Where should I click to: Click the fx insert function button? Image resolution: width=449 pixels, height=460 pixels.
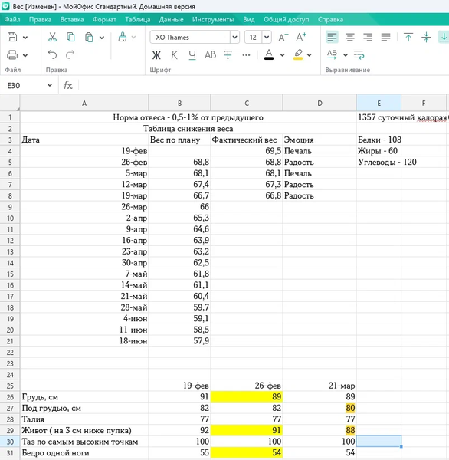click(x=68, y=85)
